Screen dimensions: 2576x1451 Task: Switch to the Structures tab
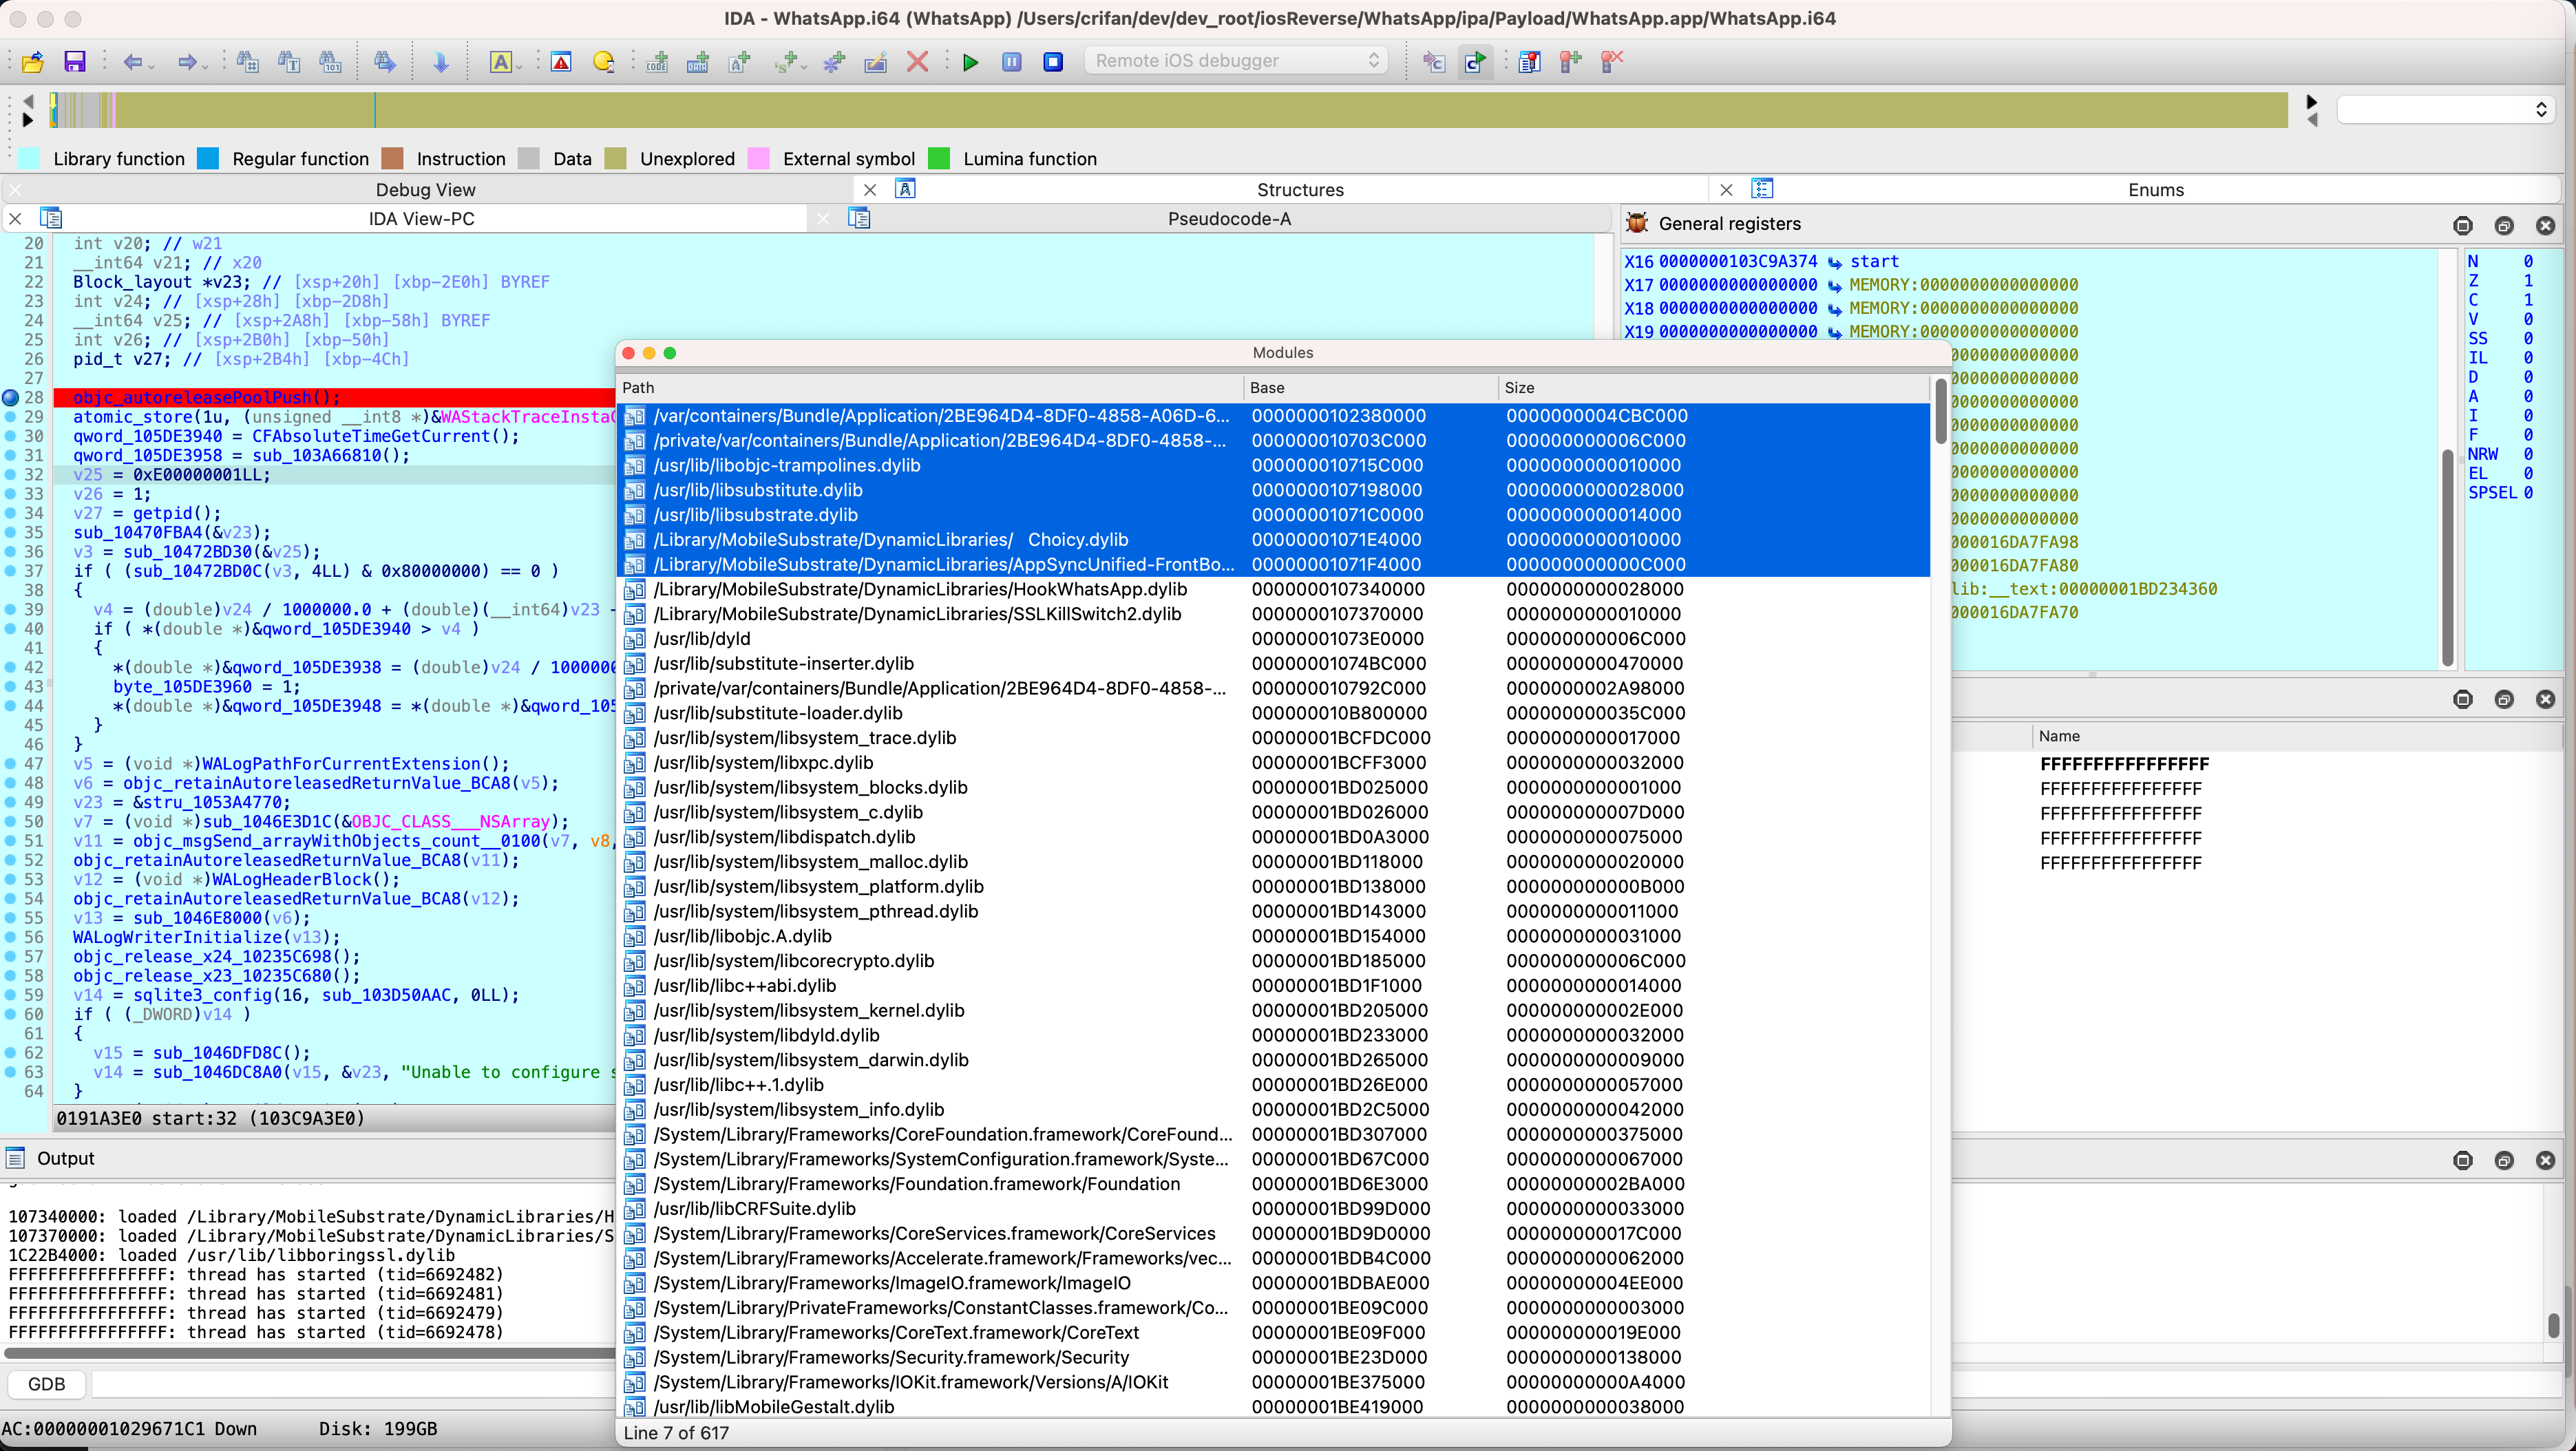tap(1300, 190)
